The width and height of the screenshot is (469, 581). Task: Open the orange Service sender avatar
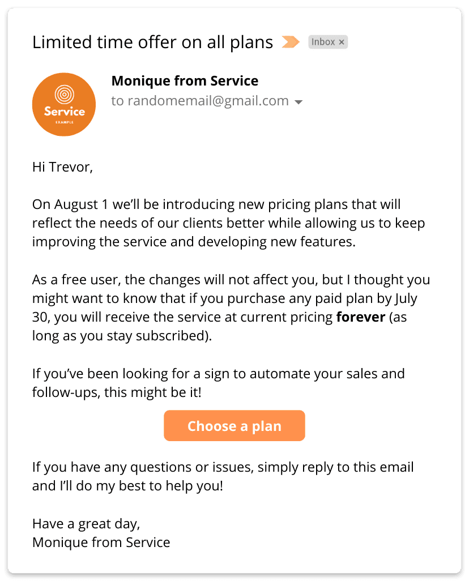coord(64,105)
